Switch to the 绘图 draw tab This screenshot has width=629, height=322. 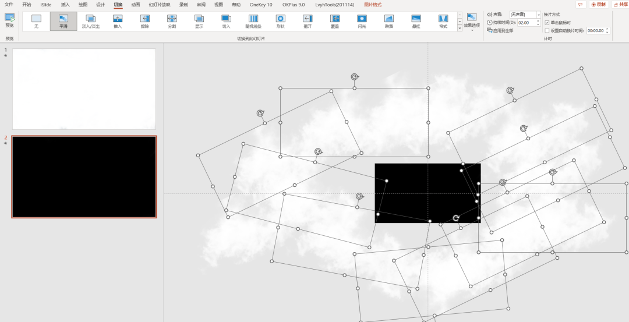(83, 5)
